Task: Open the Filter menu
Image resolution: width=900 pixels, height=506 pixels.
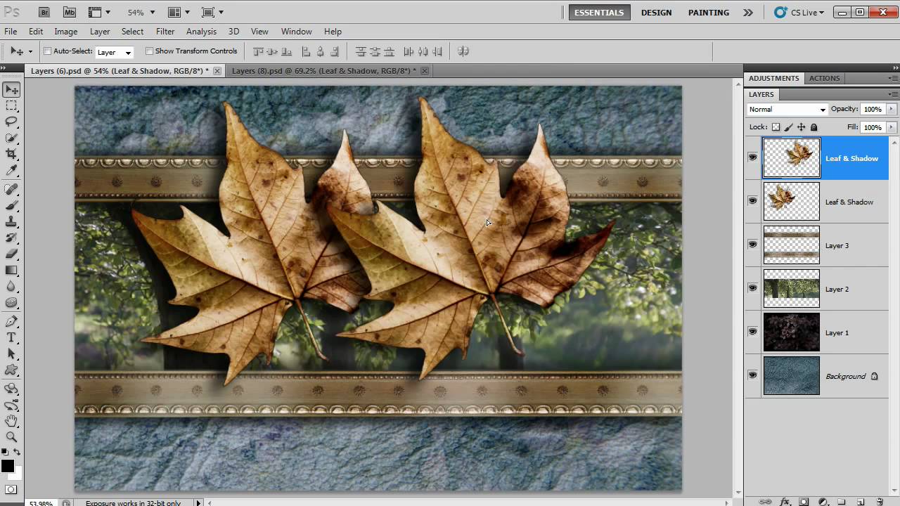Action: click(165, 32)
